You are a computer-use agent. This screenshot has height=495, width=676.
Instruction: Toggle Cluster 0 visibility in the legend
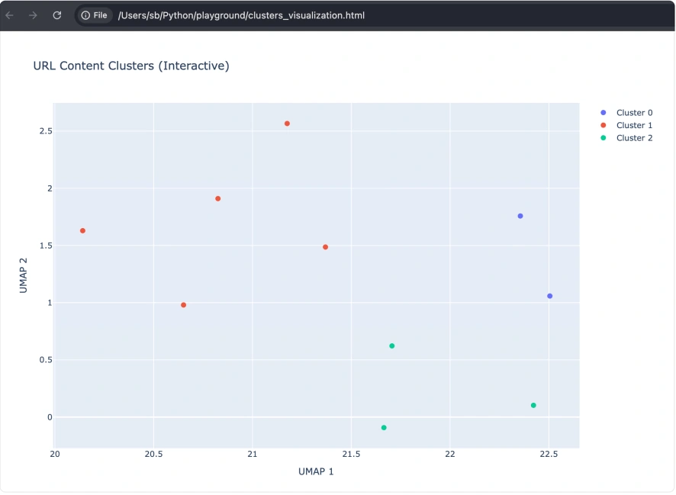tap(634, 113)
